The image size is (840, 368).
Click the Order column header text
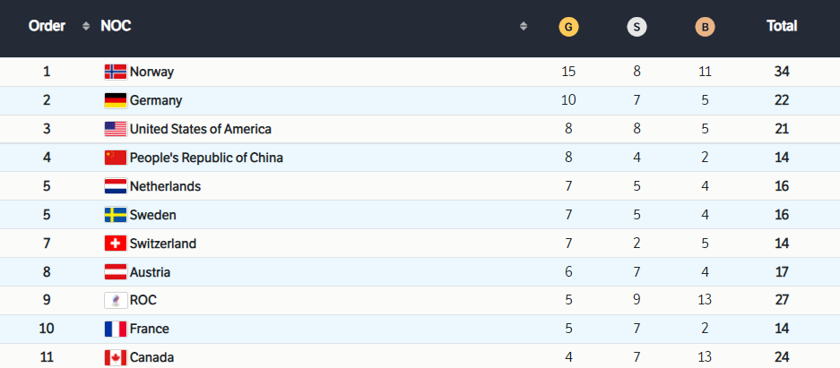[x=48, y=26]
